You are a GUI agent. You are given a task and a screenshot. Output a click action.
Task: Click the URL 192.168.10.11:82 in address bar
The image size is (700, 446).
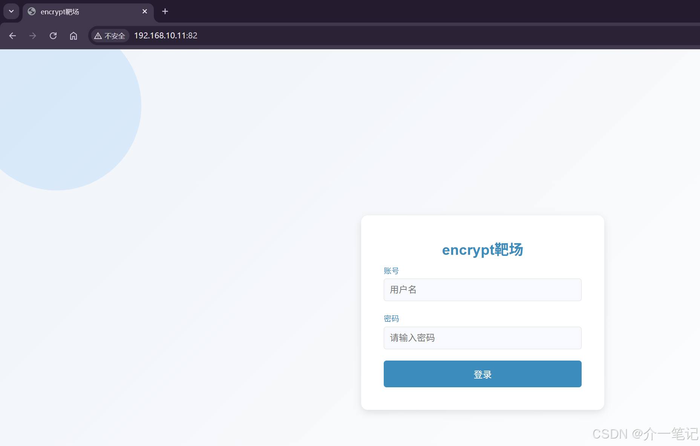click(x=165, y=35)
